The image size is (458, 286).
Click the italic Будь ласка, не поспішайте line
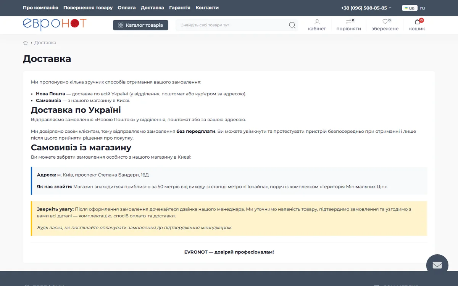click(x=134, y=228)
